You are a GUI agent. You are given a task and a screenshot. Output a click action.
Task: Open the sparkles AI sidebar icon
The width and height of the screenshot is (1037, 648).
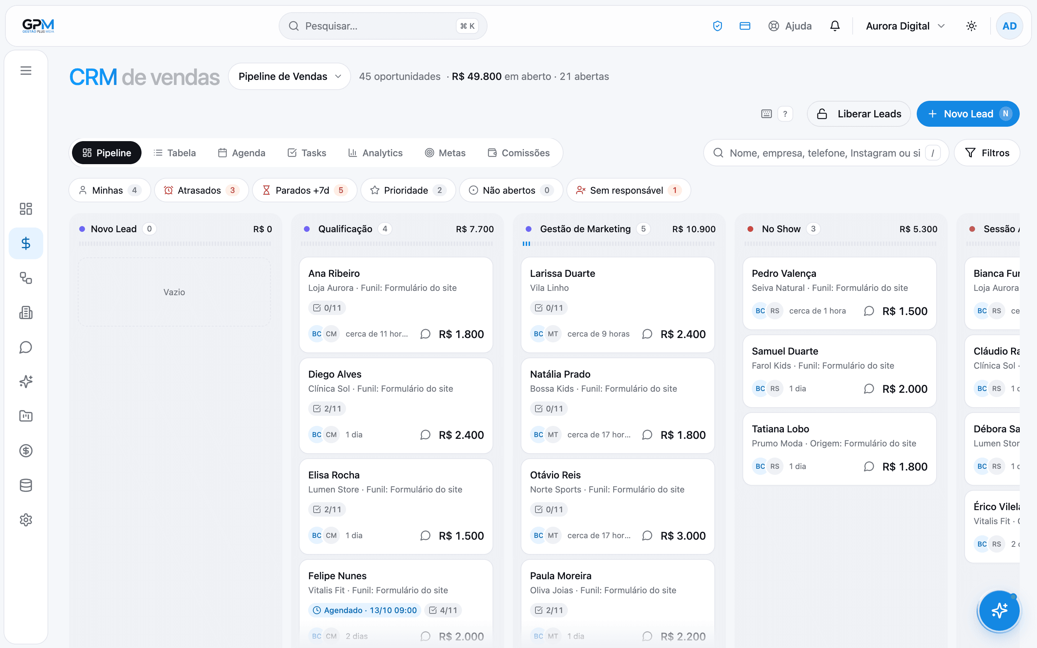click(x=26, y=382)
